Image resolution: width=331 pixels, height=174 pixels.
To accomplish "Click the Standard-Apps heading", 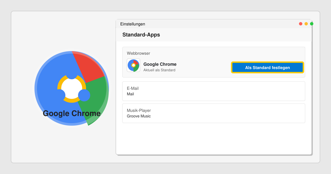I will click(141, 35).
